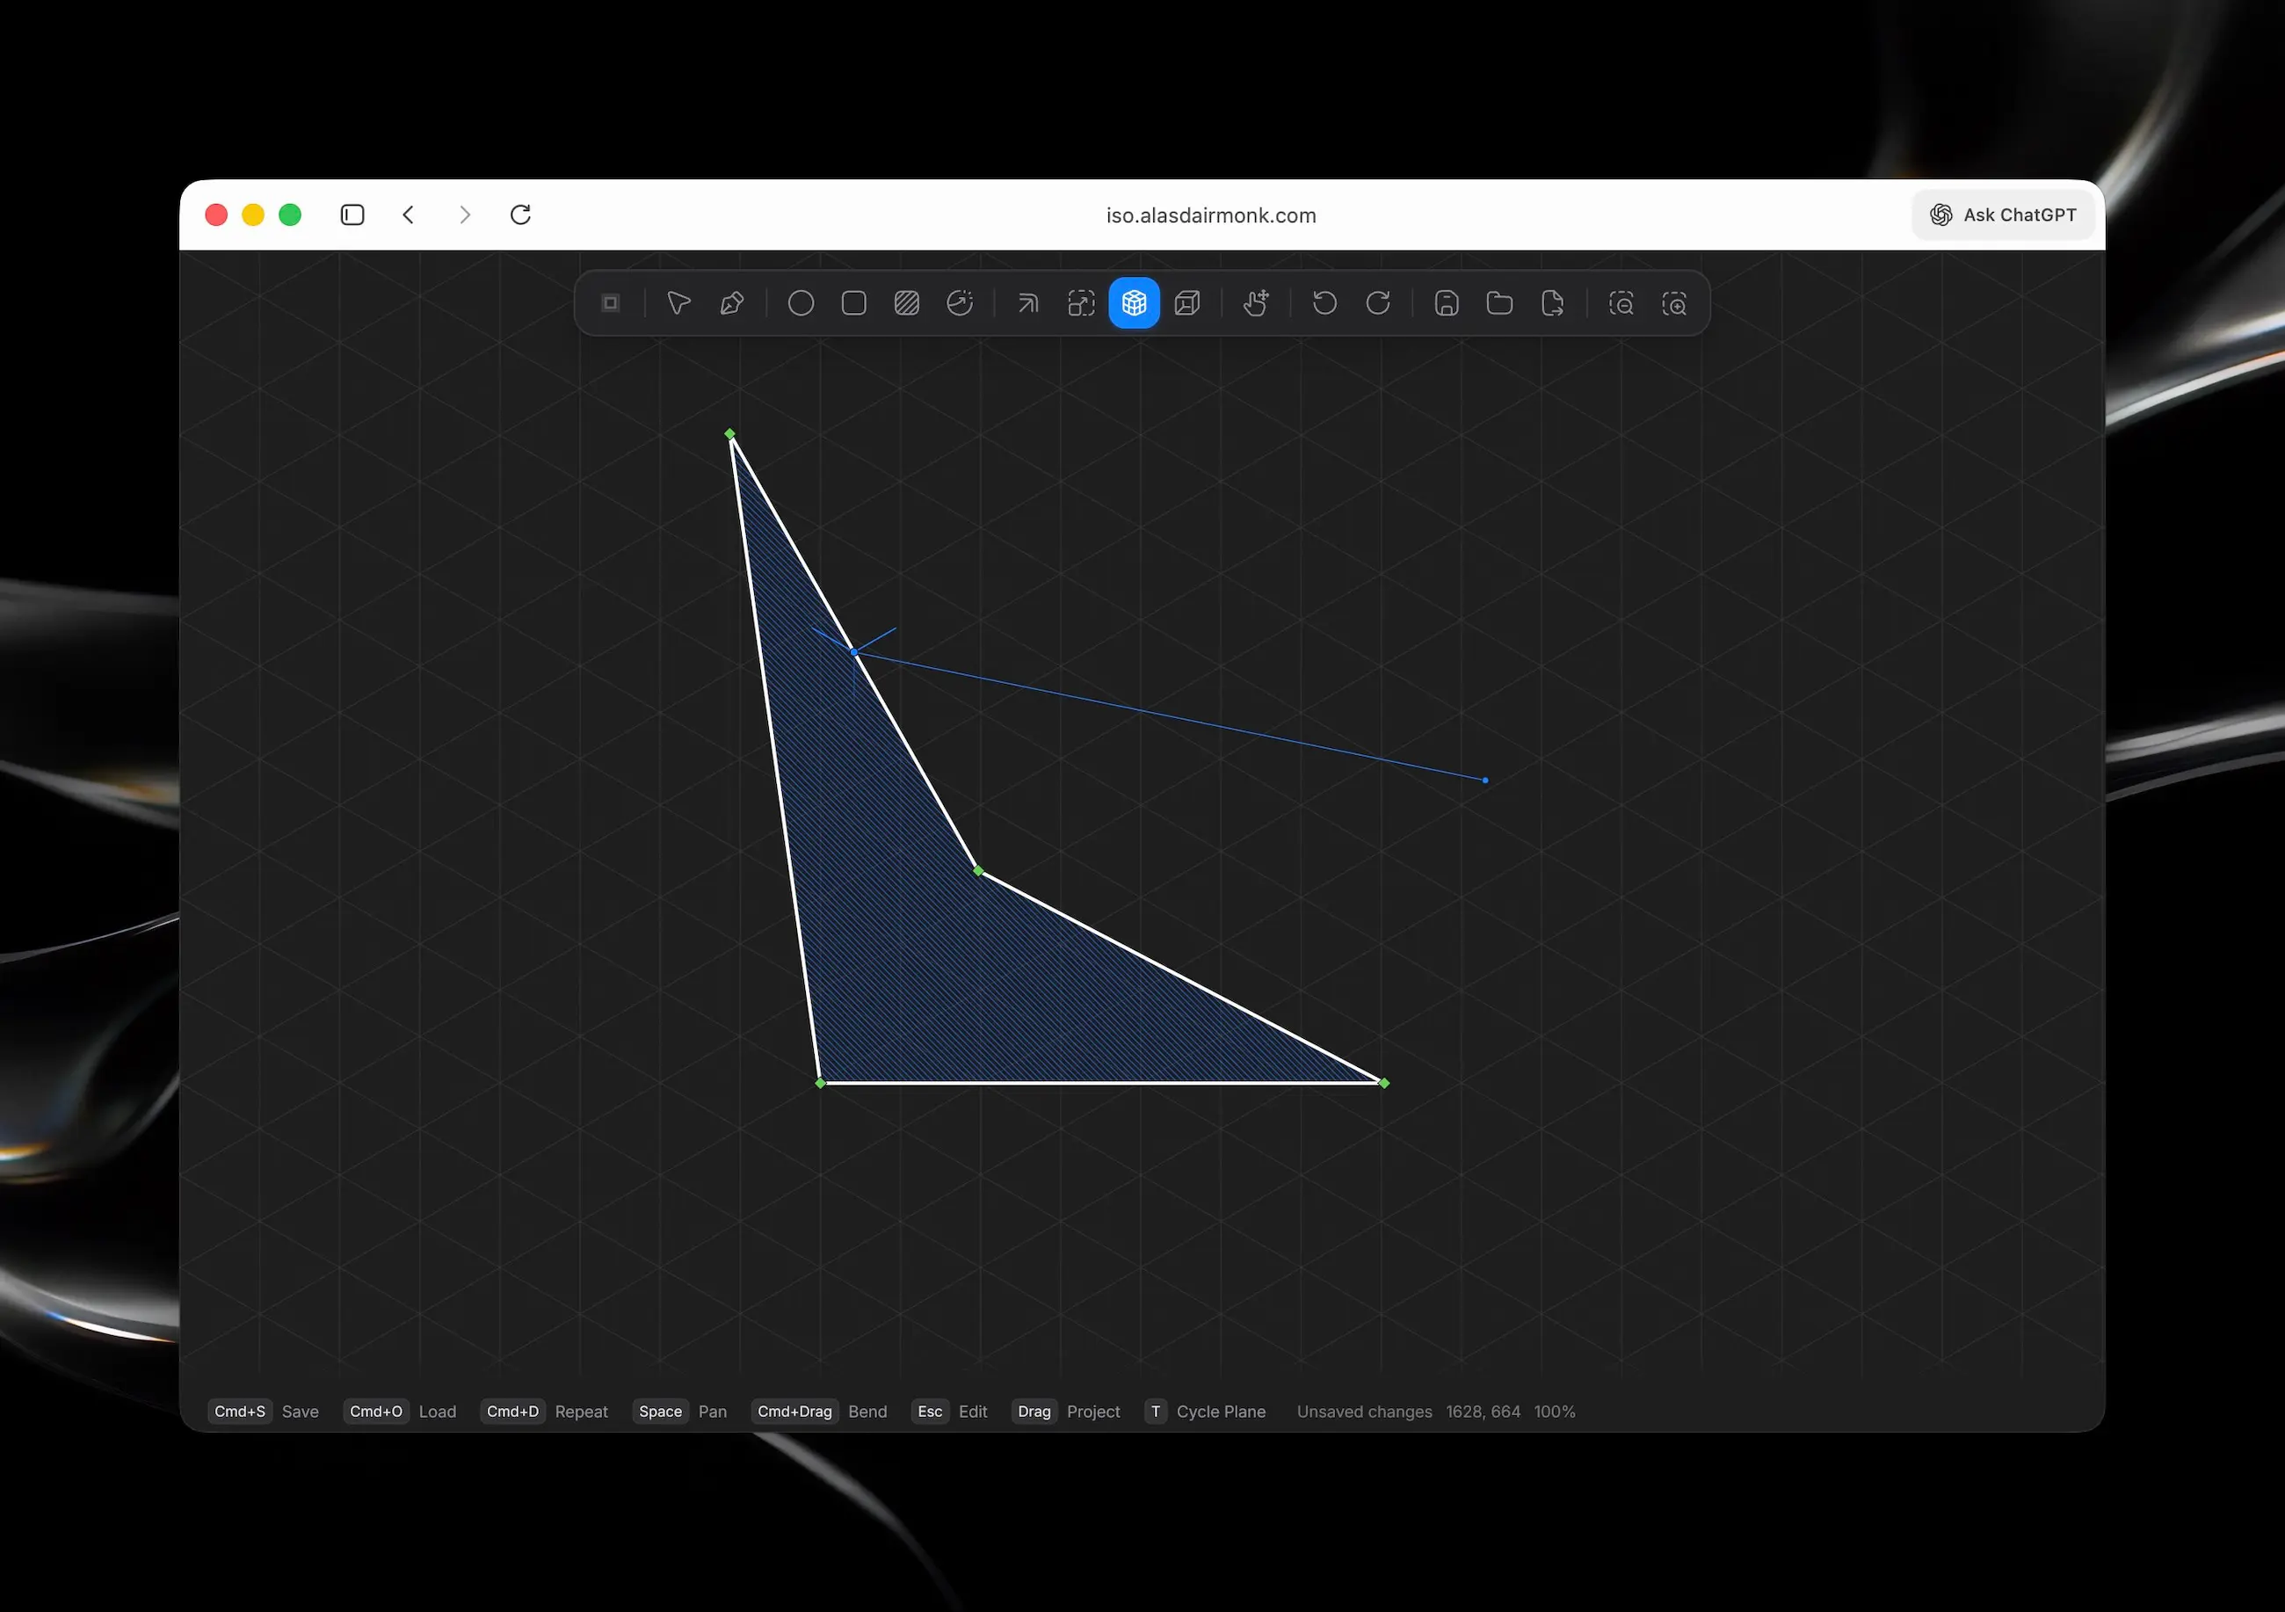Open a file with the folder icon

[1498, 302]
